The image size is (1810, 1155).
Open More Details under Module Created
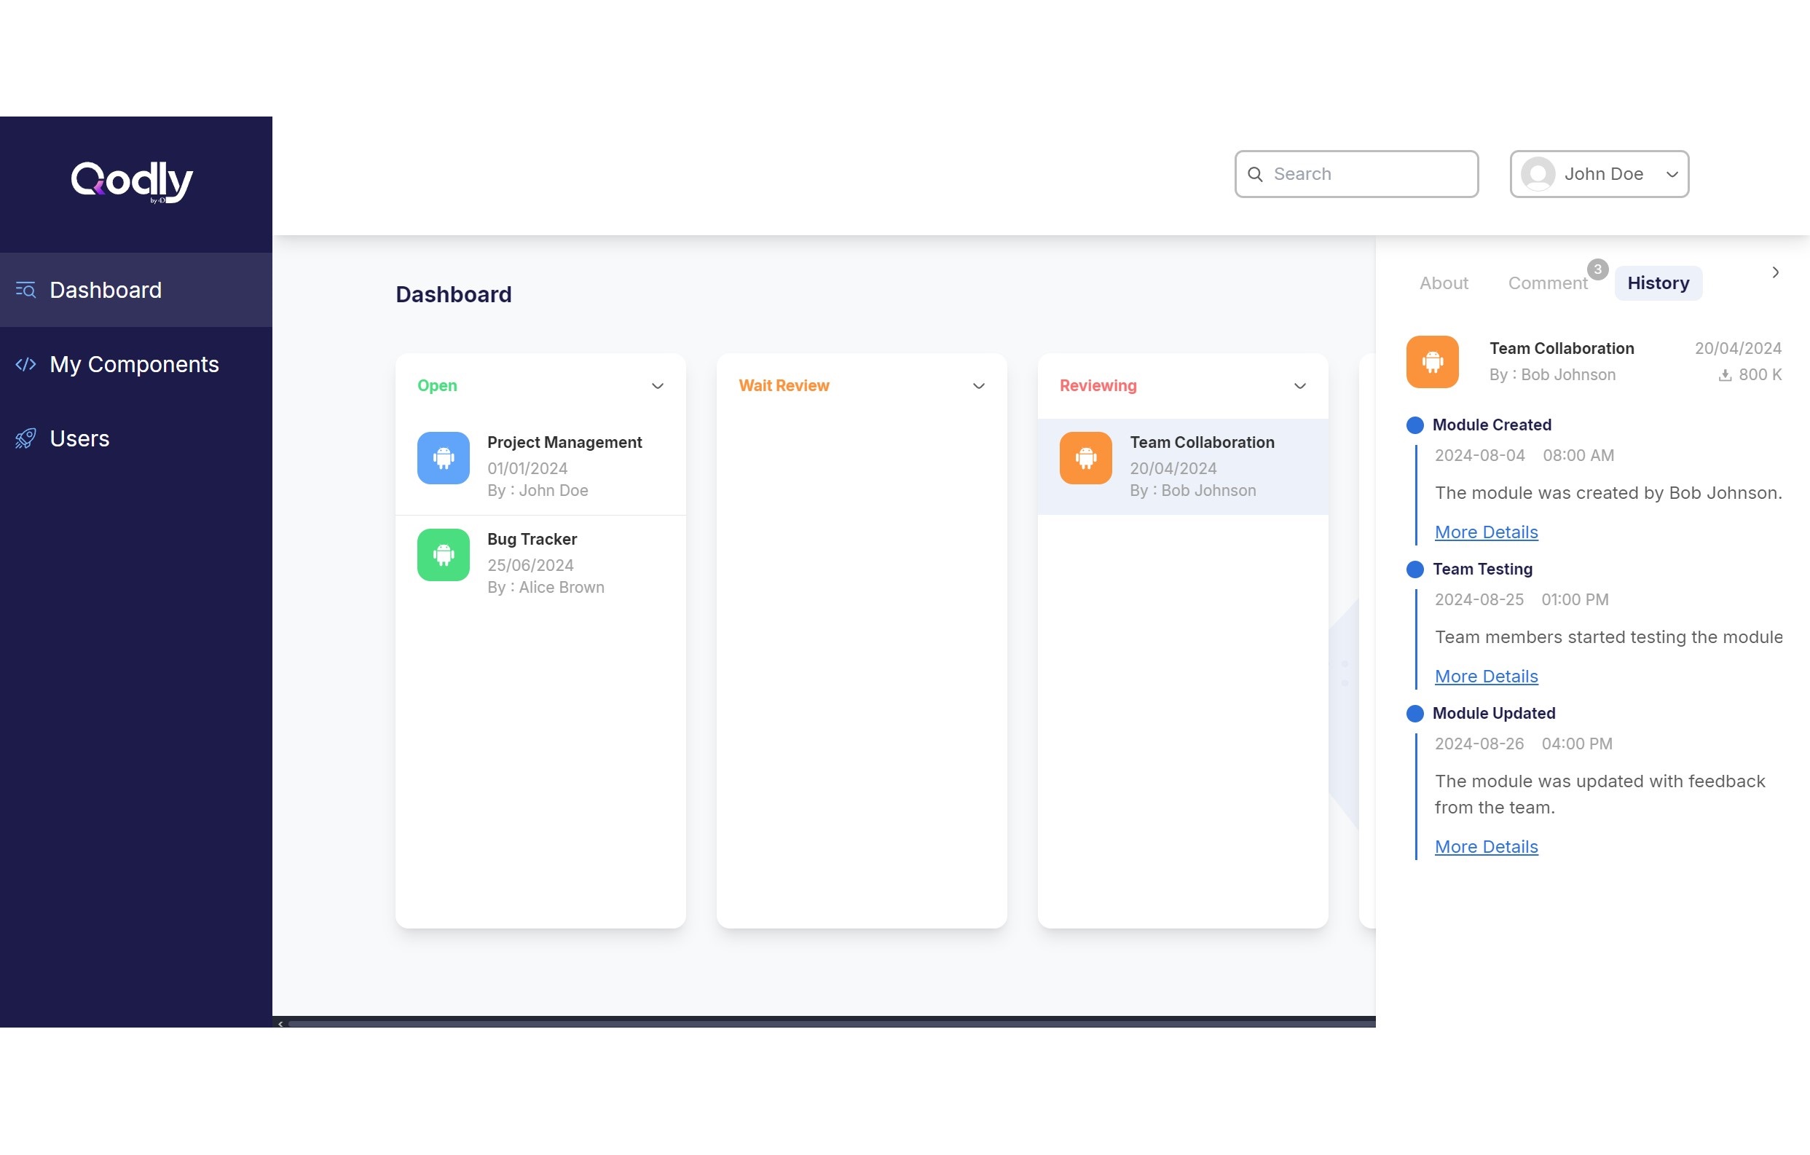pyautogui.click(x=1486, y=532)
